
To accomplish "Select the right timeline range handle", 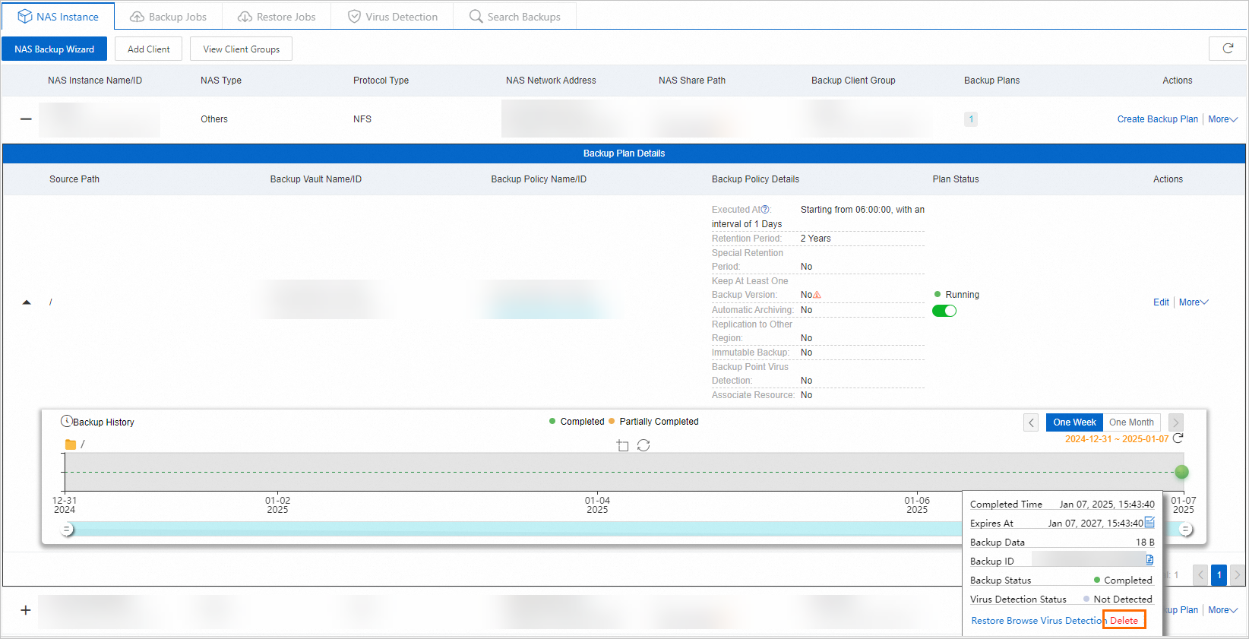I will click(x=1185, y=530).
